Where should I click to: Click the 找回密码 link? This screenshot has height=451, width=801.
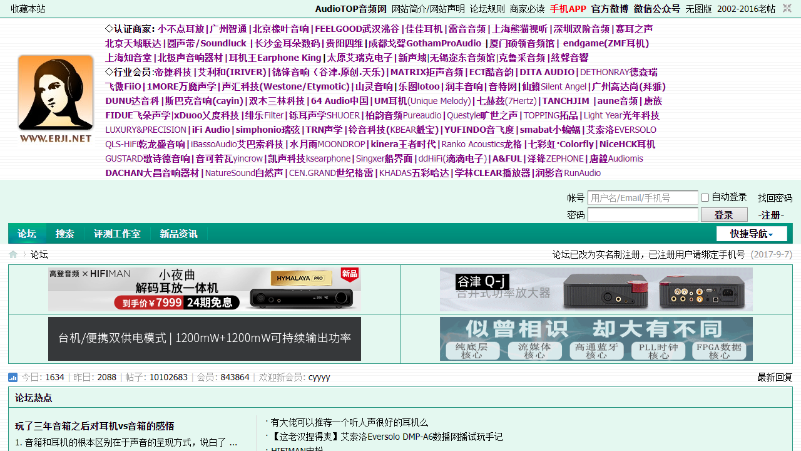pyautogui.click(x=775, y=198)
